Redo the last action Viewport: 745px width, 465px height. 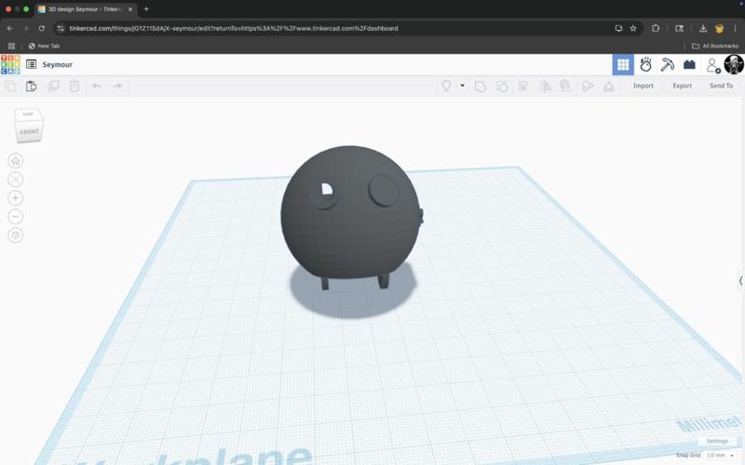pos(117,86)
